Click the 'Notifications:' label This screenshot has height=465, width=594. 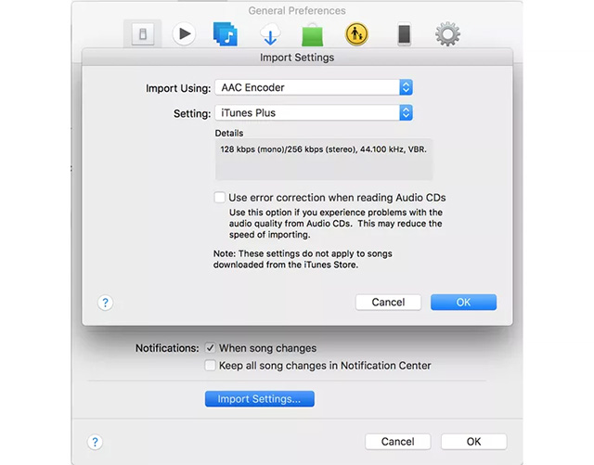click(167, 348)
